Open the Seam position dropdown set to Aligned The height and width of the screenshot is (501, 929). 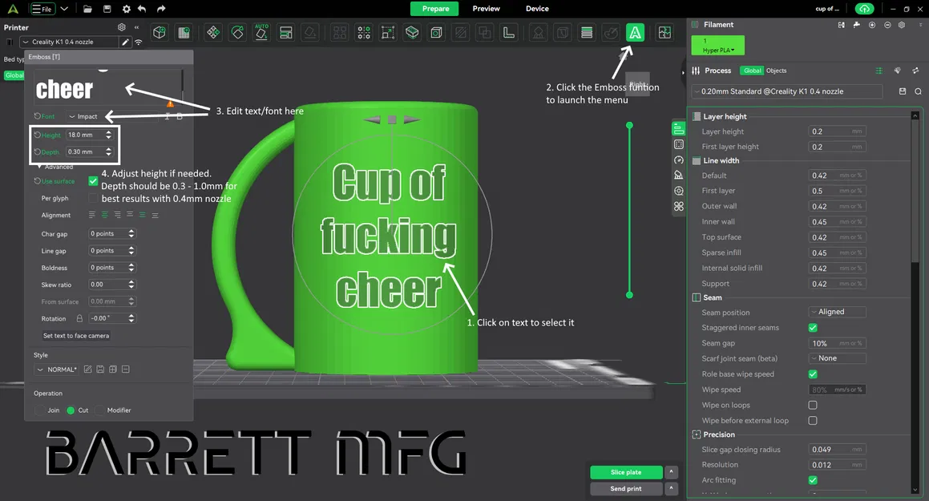837,312
